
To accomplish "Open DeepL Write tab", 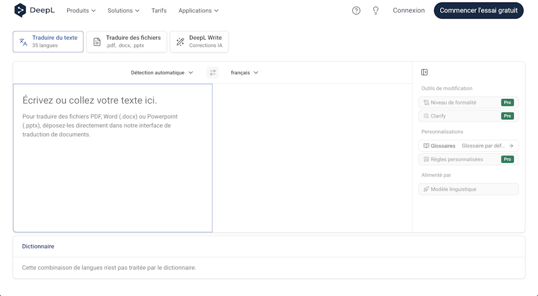I will 199,42.
